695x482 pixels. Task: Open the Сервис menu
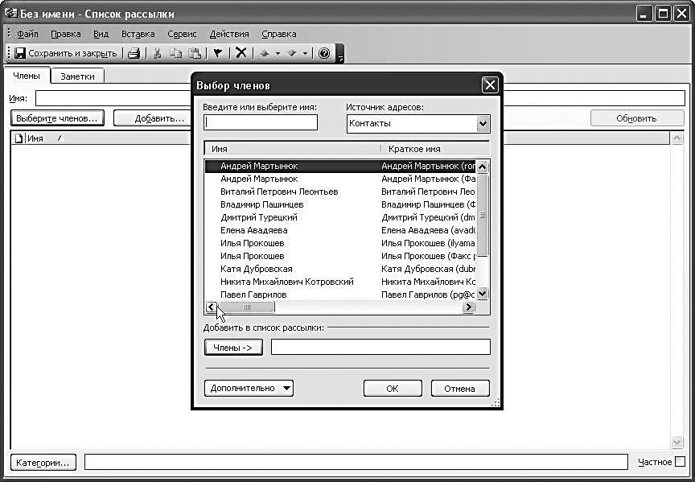(x=183, y=34)
